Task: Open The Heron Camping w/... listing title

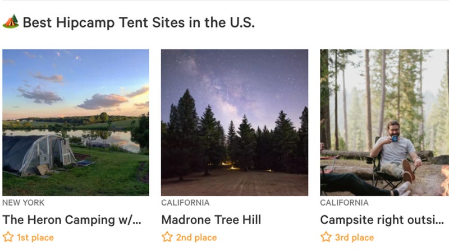Action: click(x=72, y=220)
